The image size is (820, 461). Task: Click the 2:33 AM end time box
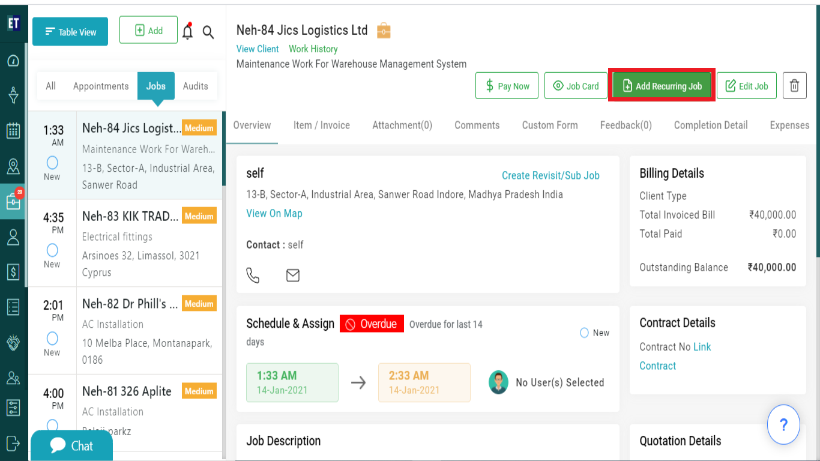pos(424,382)
